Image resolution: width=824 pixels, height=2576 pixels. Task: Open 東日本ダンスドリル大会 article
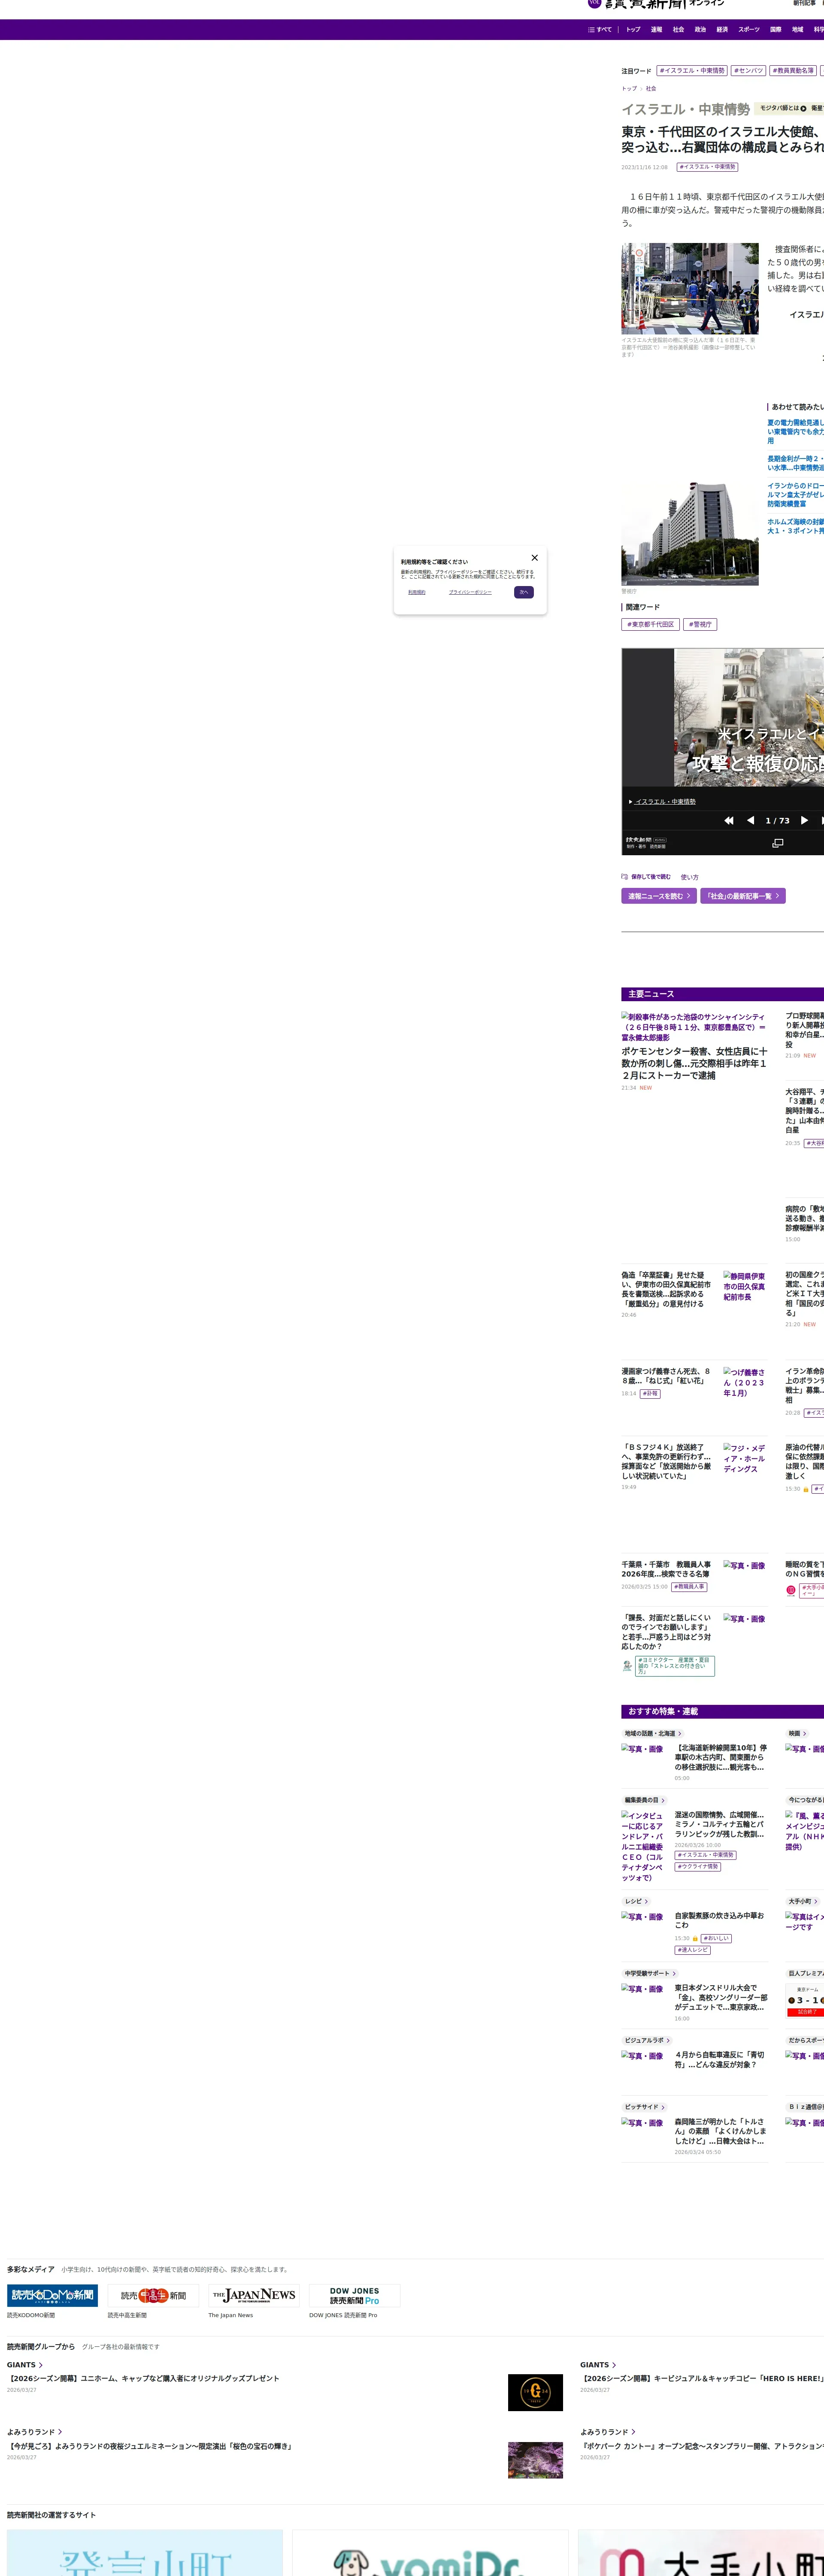point(721,1997)
